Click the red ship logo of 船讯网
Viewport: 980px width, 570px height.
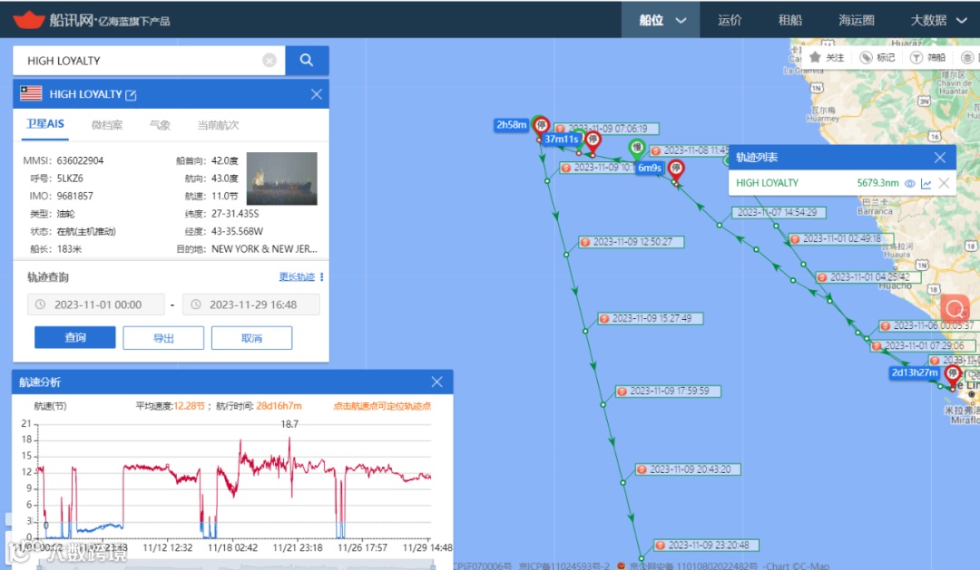click(x=28, y=20)
